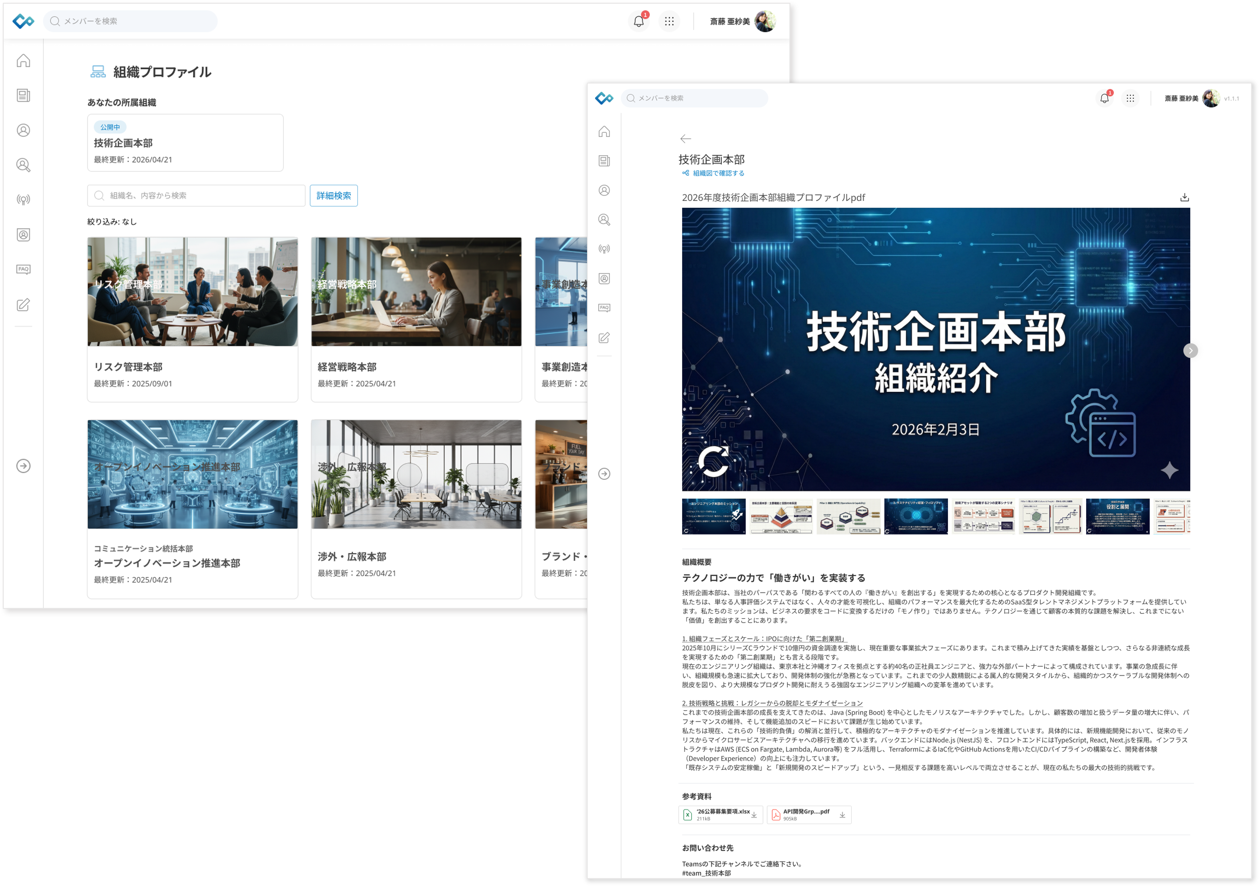This screenshot has height=886, width=1259.
Task: Expand sidebar with circled arrow icon
Action: pyautogui.click(x=23, y=466)
